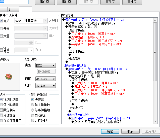Select the line 条件分歧 开关 [0006: 种子B种下] == ON
160x138 pixels.
coord(96,69)
